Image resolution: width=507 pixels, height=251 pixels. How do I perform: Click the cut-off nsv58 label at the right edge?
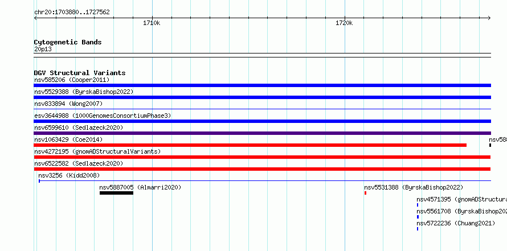tap(498, 139)
